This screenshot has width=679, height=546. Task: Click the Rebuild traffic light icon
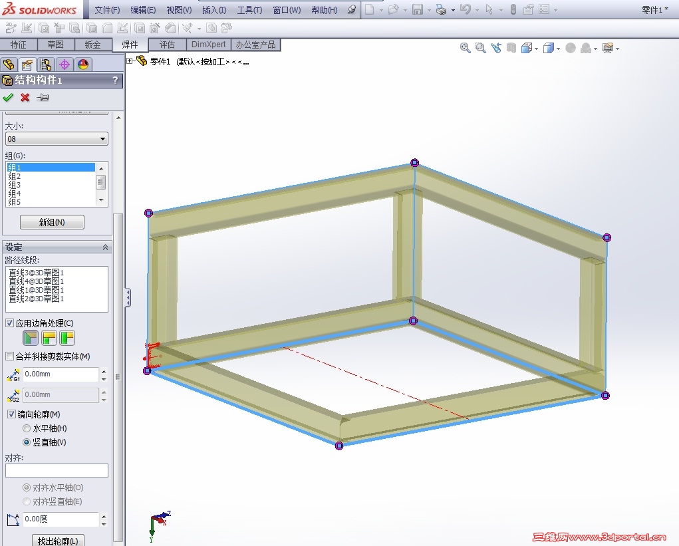click(513, 9)
